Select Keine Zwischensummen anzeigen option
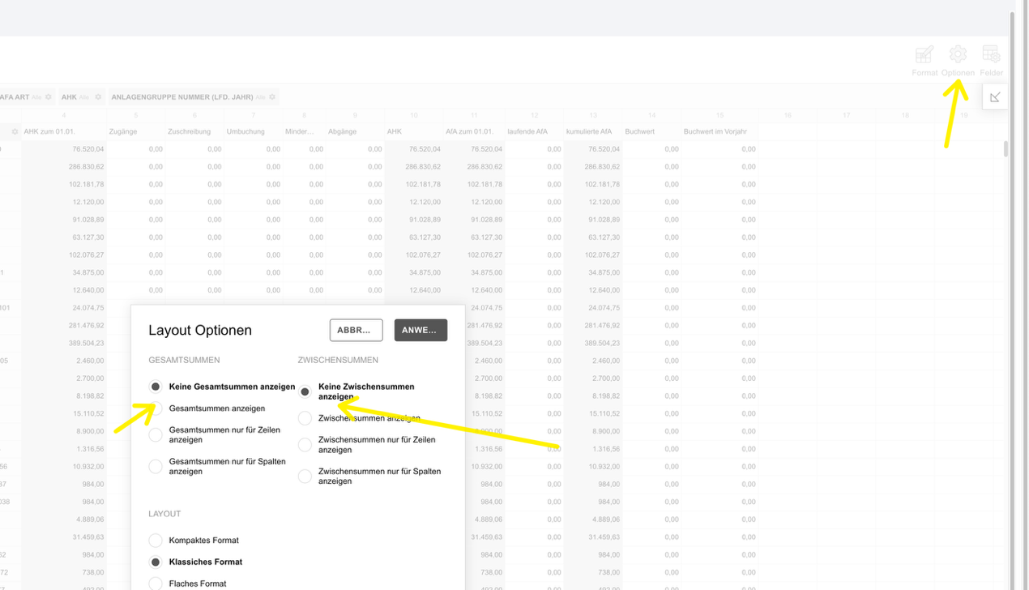Image resolution: width=1029 pixels, height=590 pixels. coord(305,391)
